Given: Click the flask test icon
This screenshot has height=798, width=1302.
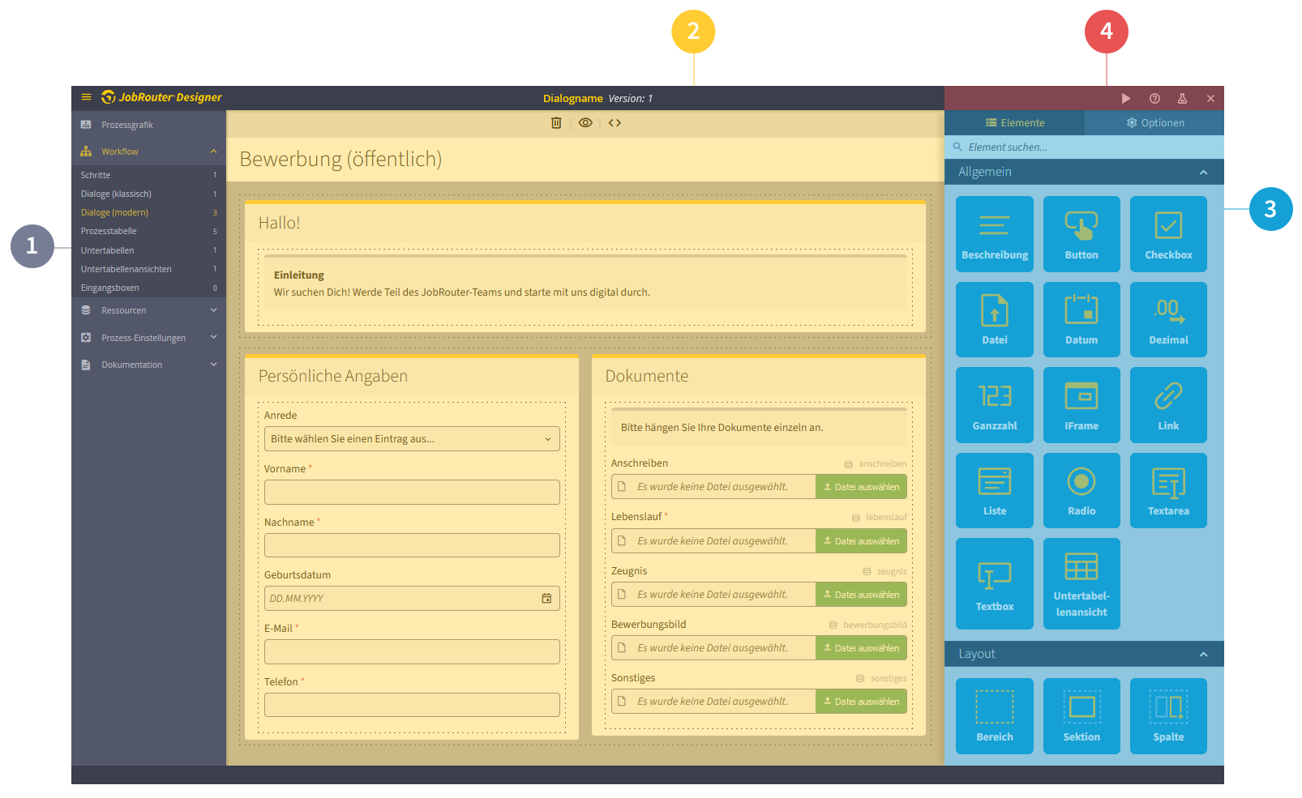Looking at the screenshot, I should (x=1182, y=99).
